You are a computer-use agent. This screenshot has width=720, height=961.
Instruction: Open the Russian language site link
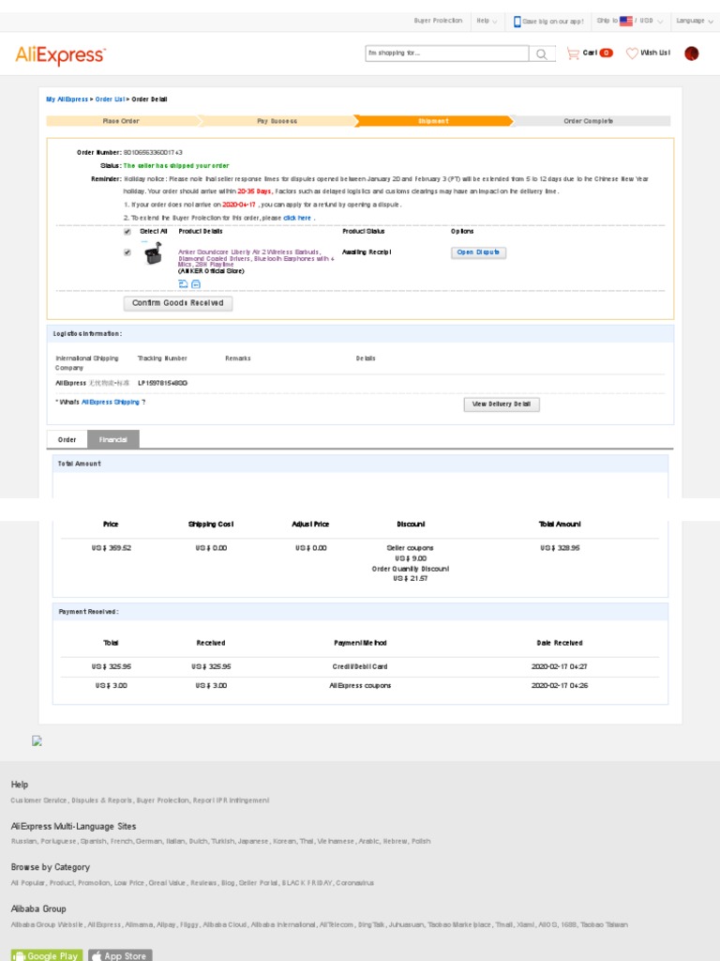pos(23,842)
